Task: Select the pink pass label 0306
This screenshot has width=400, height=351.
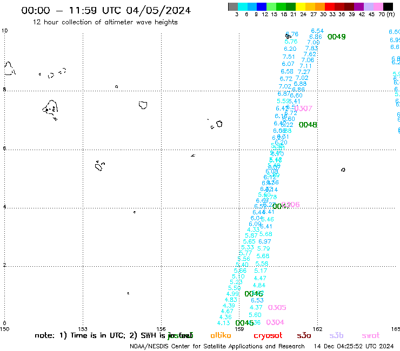Action: click(x=291, y=205)
